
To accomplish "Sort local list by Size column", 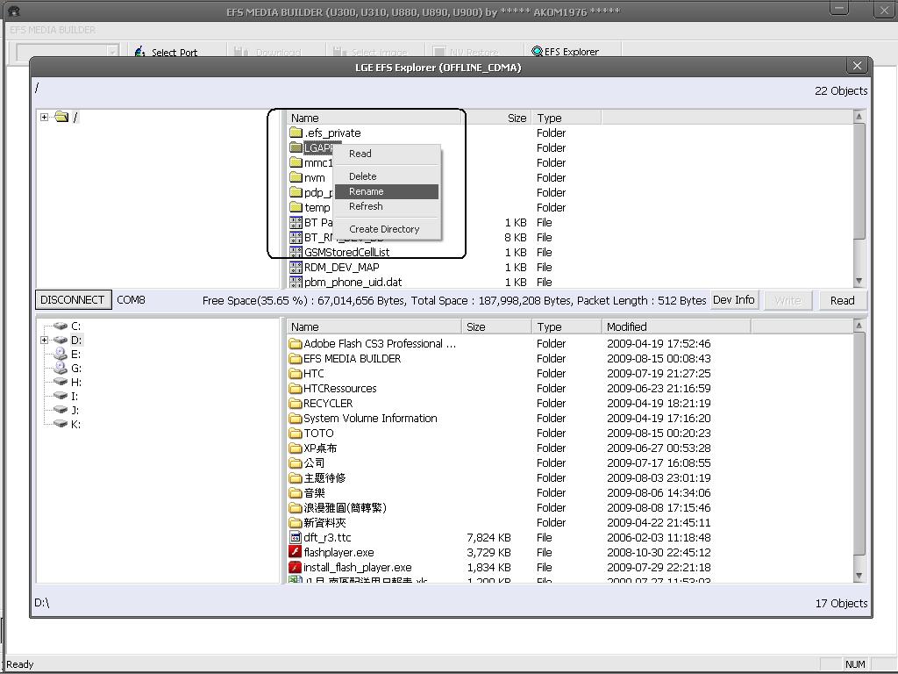I will (496, 326).
